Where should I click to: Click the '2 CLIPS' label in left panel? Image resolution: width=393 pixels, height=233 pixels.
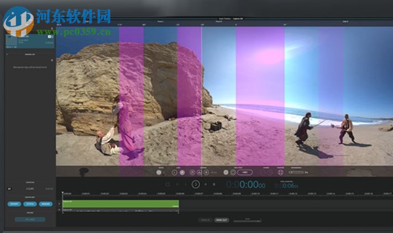(x=30, y=189)
